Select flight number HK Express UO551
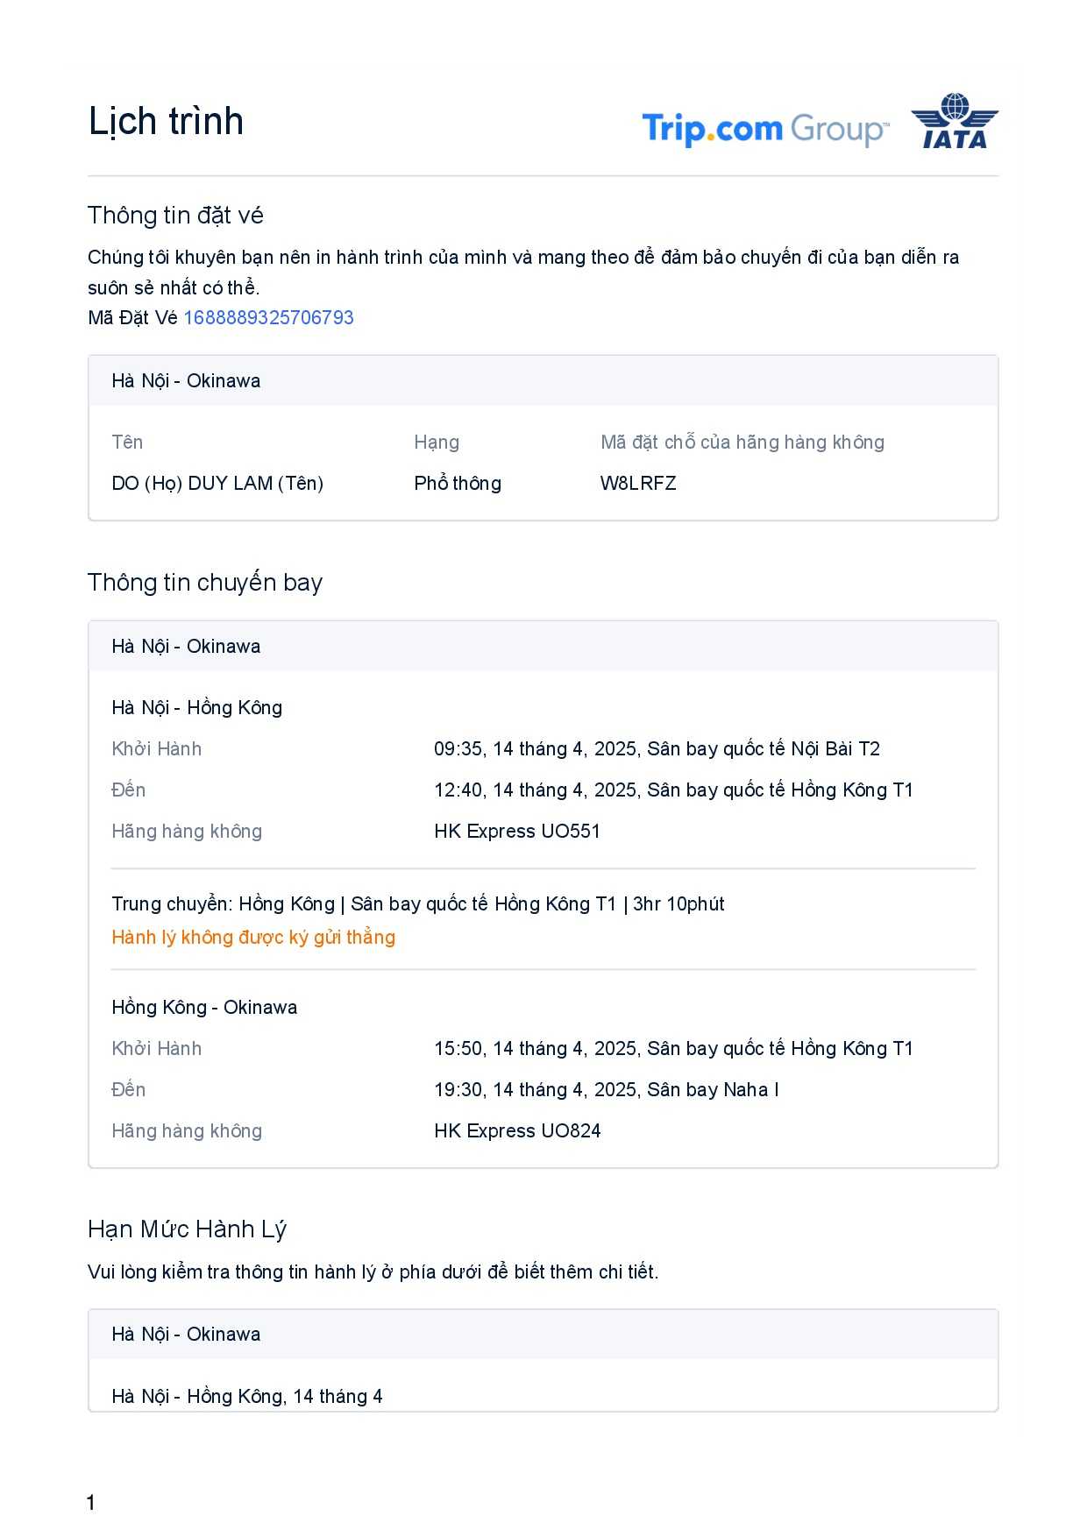This screenshot has height=1537, width=1087. (517, 832)
